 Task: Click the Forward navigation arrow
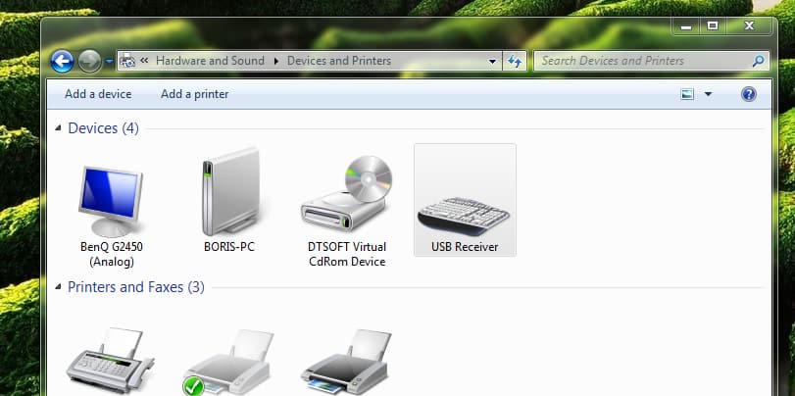89,61
